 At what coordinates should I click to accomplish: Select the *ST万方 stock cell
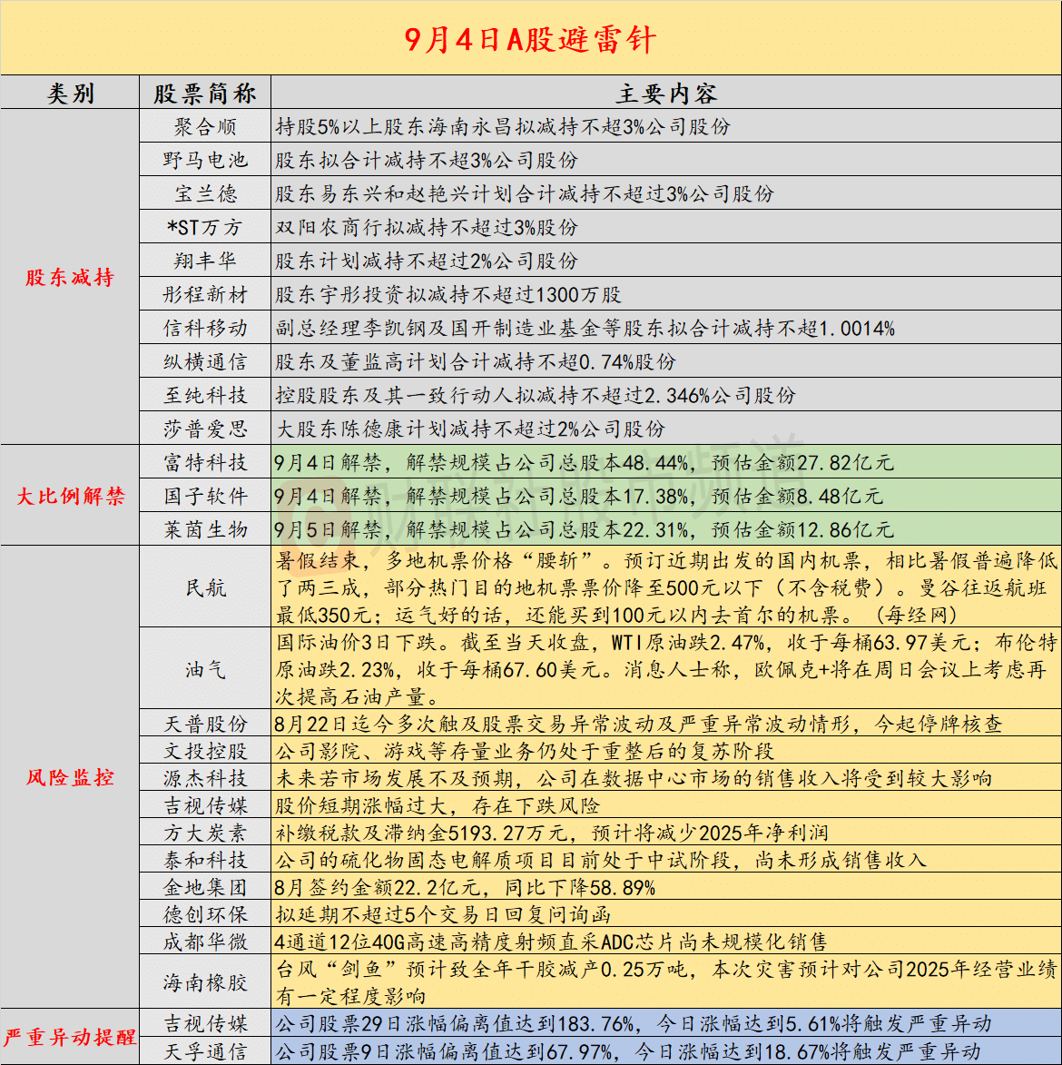205,227
